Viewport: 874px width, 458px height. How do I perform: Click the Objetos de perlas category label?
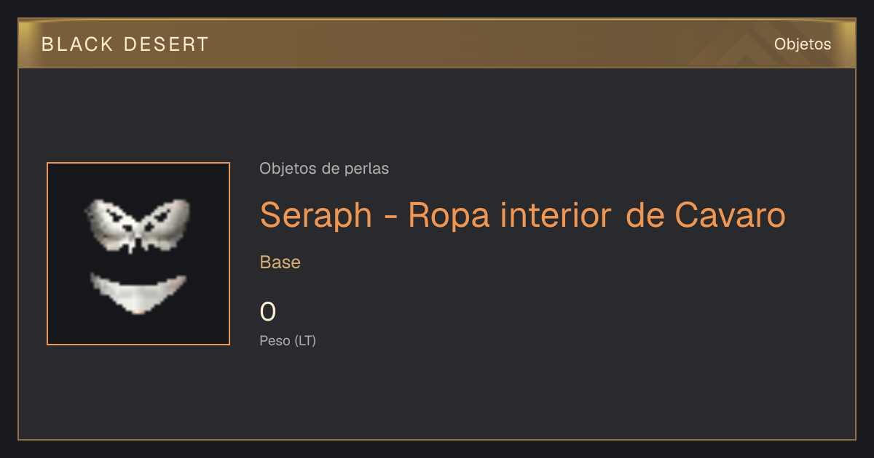pos(324,169)
